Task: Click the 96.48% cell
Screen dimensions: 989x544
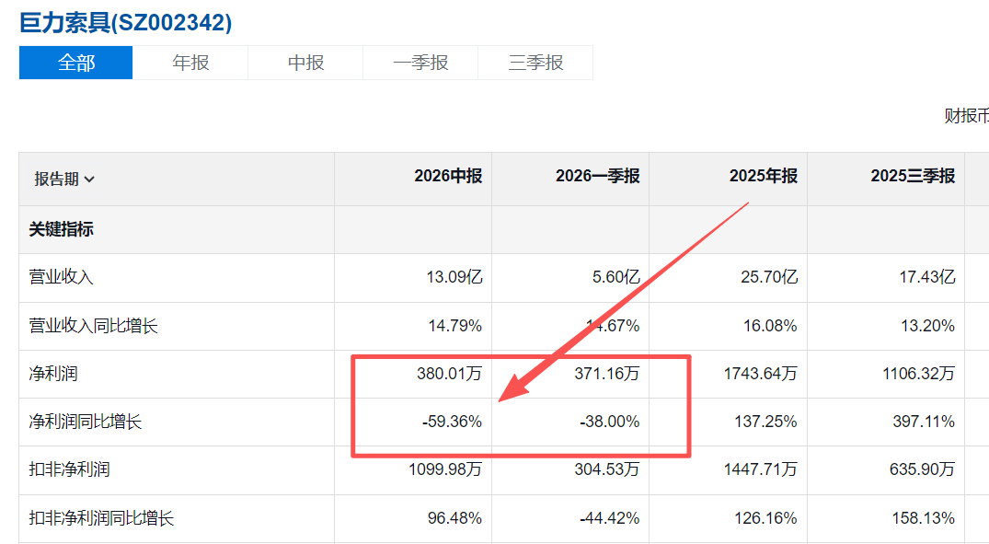Action: (454, 518)
